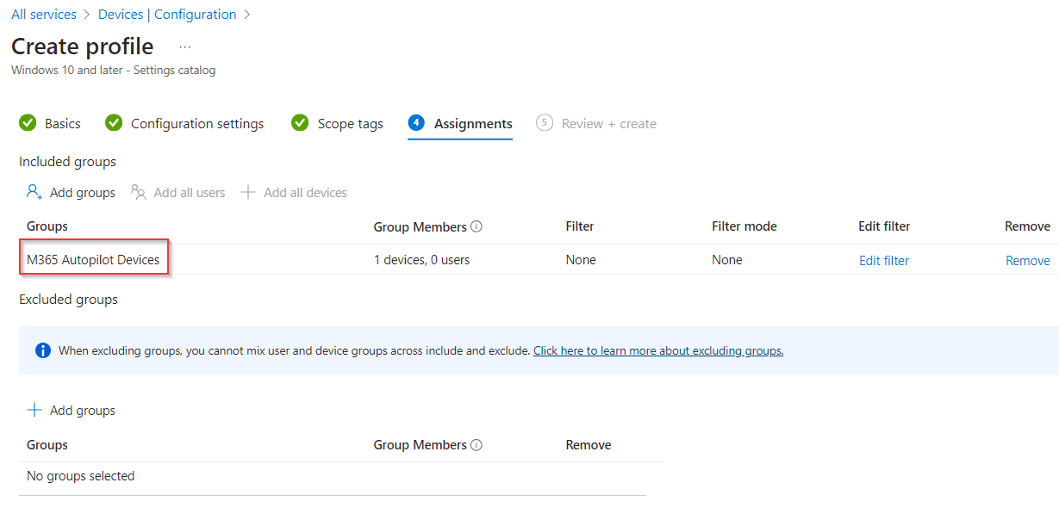The image size is (1059, 526).
Task: Click the green checkmark for Configuration settings
Action: click(x=114, y=123)
